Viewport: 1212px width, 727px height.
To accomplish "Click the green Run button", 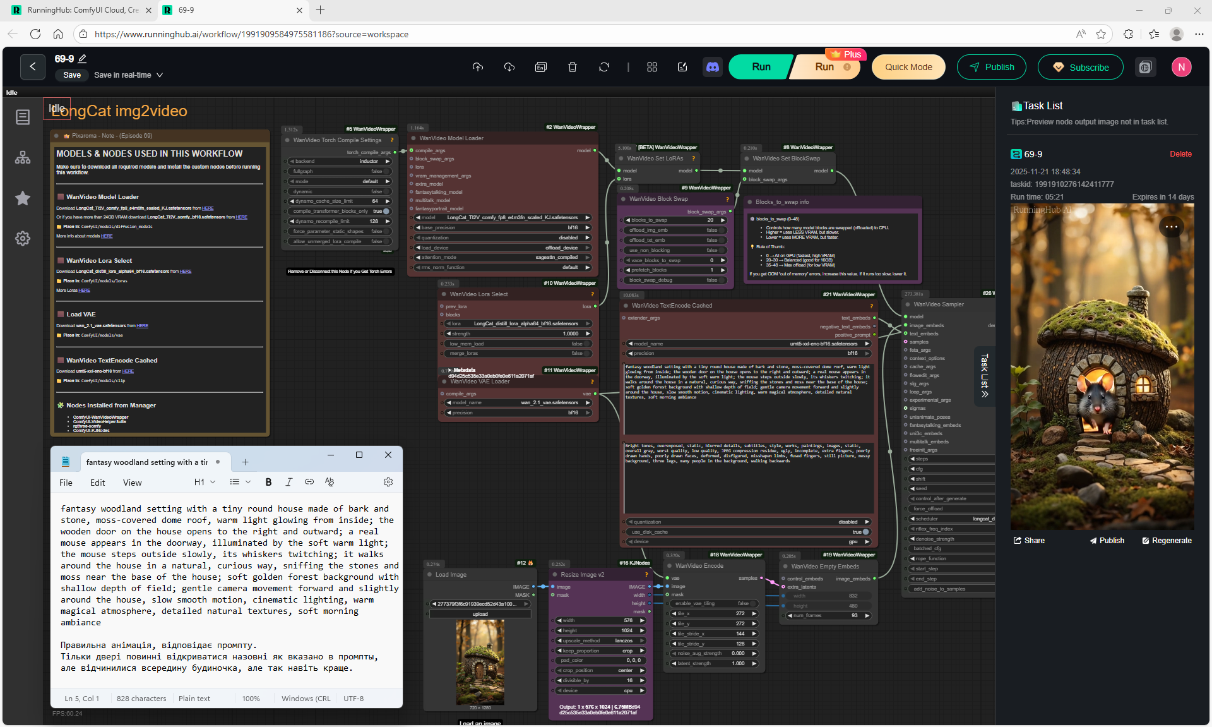I will 761,67.
